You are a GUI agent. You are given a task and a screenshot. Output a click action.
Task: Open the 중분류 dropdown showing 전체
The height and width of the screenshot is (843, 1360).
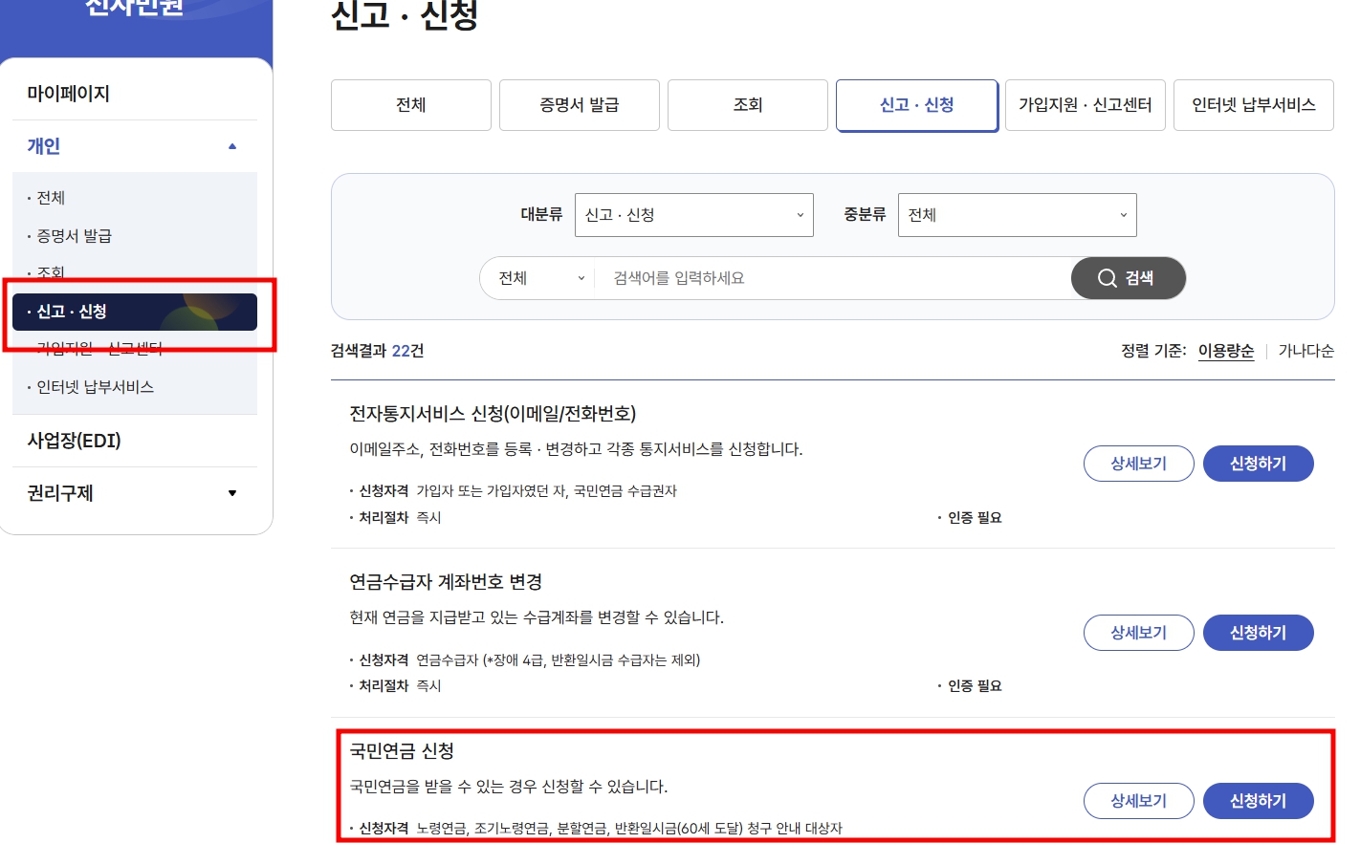(1018, 215)
